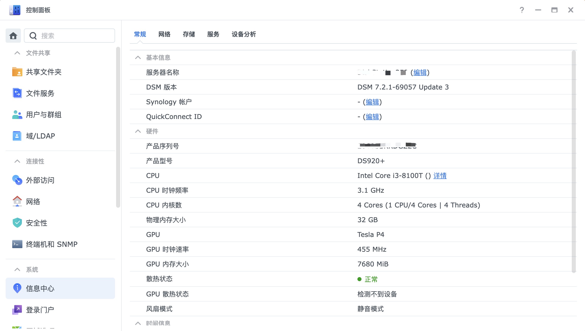The height and width of the screenshot is (331, 585).
Task: Switch to the Device Analytics (设备分析) tab
Action: [244, 34]
